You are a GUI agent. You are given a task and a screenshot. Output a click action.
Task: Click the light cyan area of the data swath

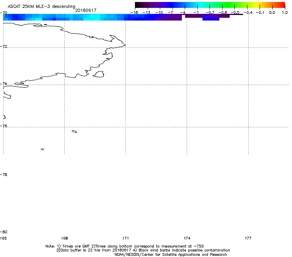(92, 17)
